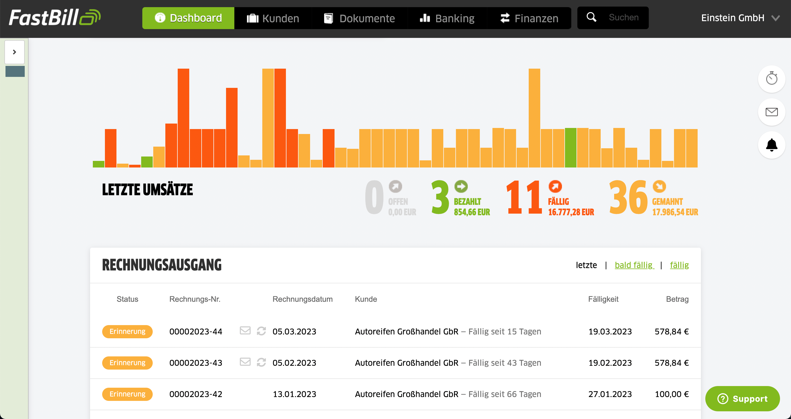This screenshot has width=791, height=419.
Task: Open the Finanzen menu
Action: tap(529, 18)
